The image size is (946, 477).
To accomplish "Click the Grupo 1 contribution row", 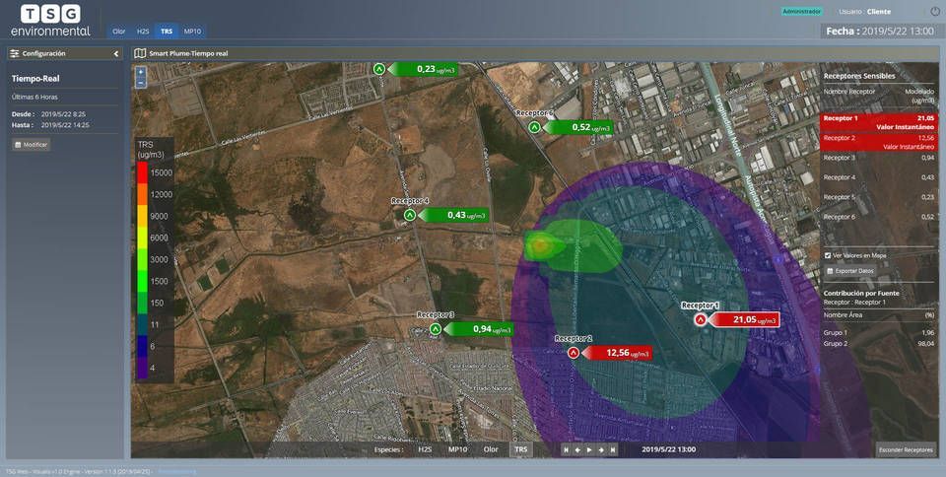I will pyautogui.click(x=879, y=333).
